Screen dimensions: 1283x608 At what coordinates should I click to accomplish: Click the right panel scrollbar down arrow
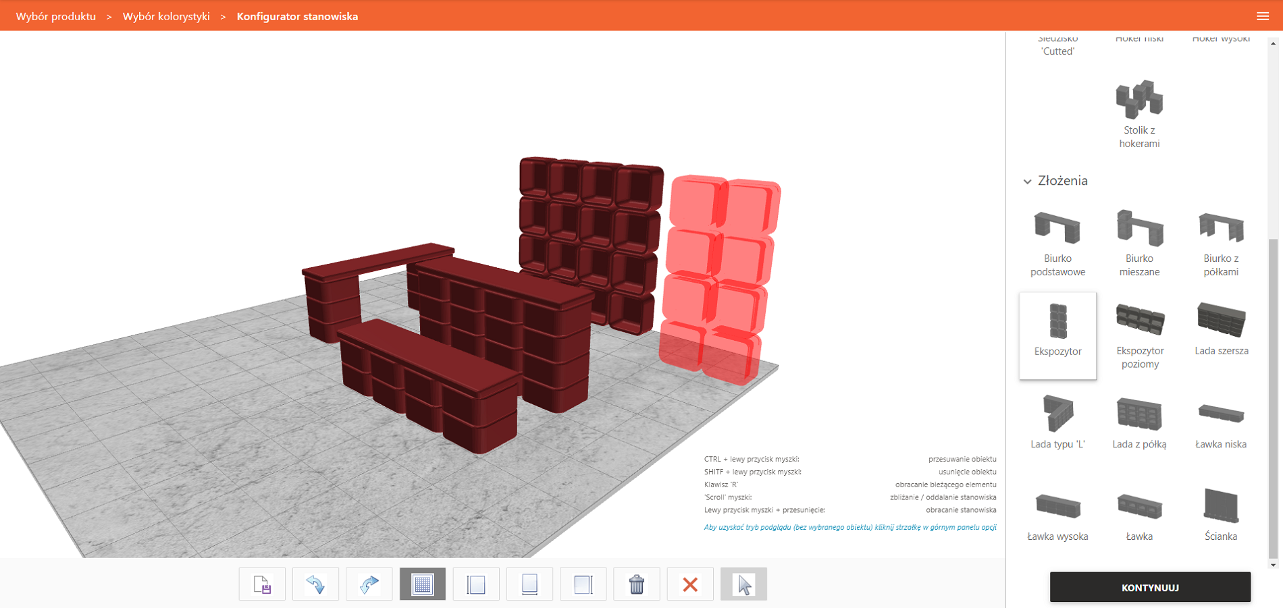pyautogui.click(x=1274, y=565)
